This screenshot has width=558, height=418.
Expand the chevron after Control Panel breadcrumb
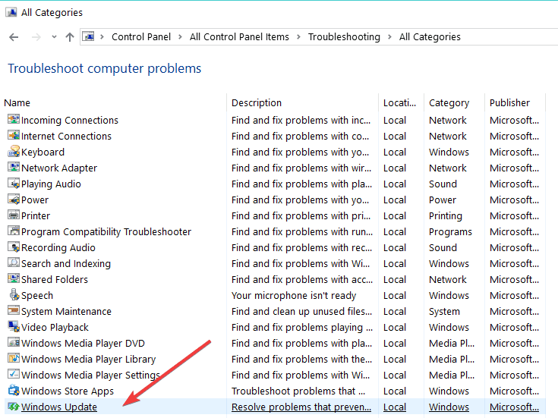[x=181, y=37]
